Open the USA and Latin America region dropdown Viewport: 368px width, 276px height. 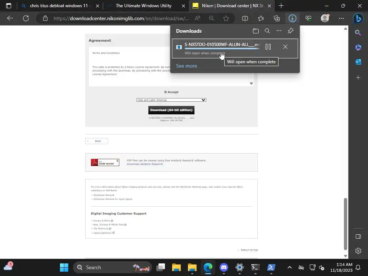171,100
